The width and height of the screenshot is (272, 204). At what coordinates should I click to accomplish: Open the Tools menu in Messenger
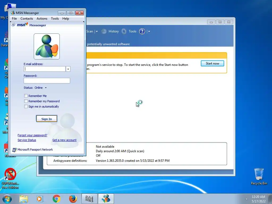pyautogui.click(x=55, y=19)
